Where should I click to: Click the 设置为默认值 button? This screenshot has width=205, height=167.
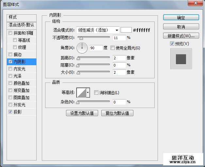[82, 113]
